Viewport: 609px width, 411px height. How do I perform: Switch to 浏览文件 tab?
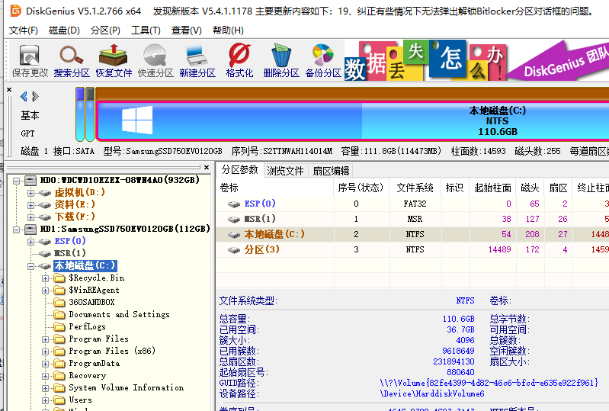click(285, 171)
